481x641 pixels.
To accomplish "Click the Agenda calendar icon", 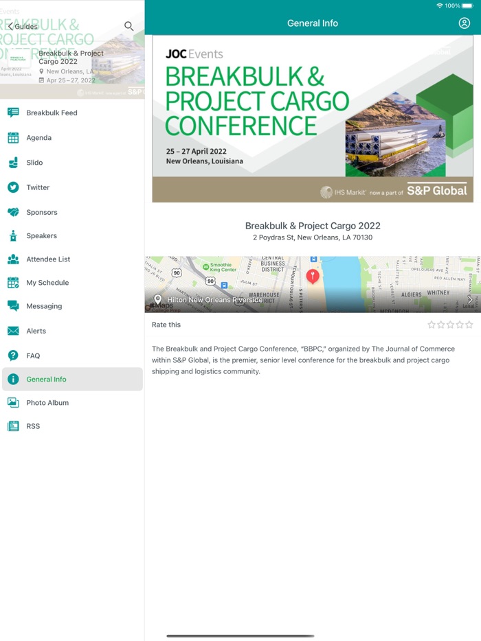I will [x=13, y=138].
